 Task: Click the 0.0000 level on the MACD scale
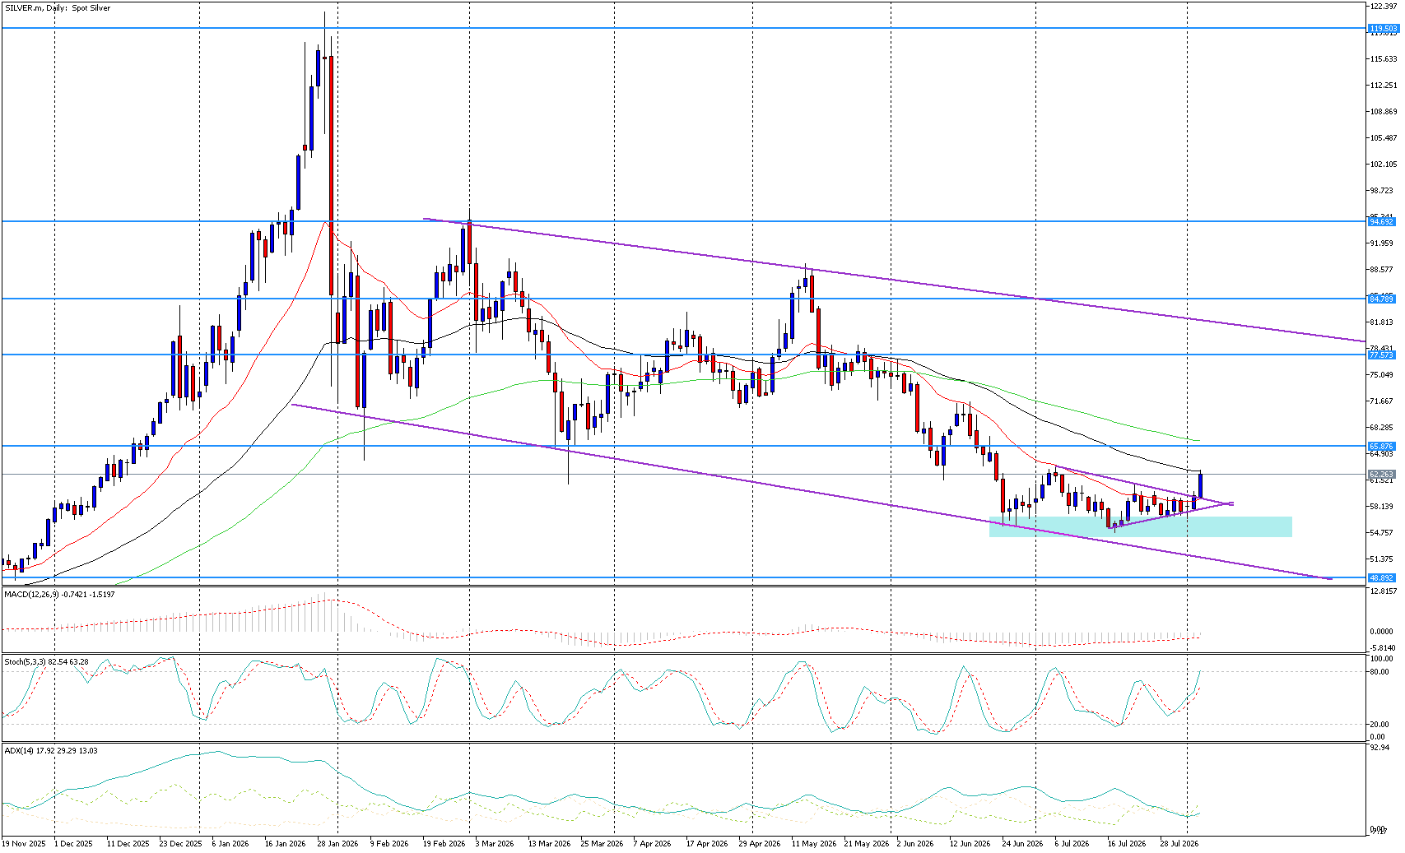click(1382, 632)
